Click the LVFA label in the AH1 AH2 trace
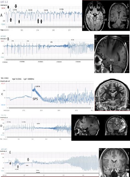 51,42
